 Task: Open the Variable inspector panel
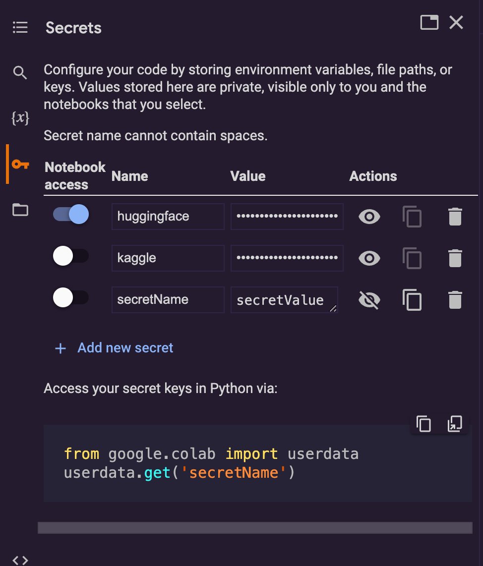click(20, 118)
